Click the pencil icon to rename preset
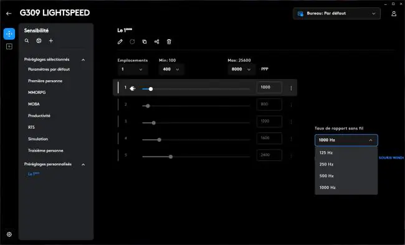Viewport: 405px width, 245px height. [120, 42]
